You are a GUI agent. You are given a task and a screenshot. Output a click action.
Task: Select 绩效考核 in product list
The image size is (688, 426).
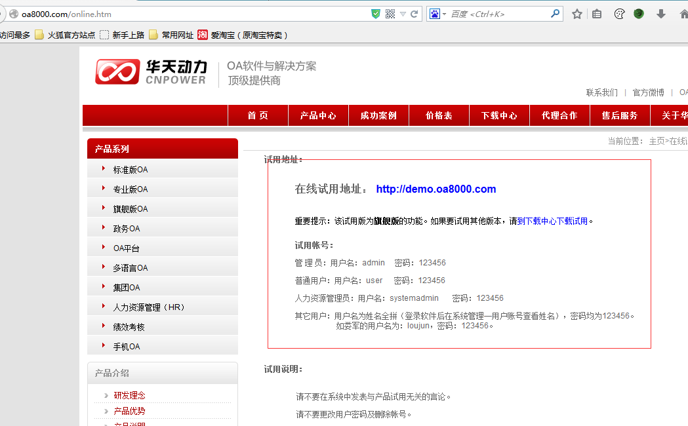click(163, 326)
